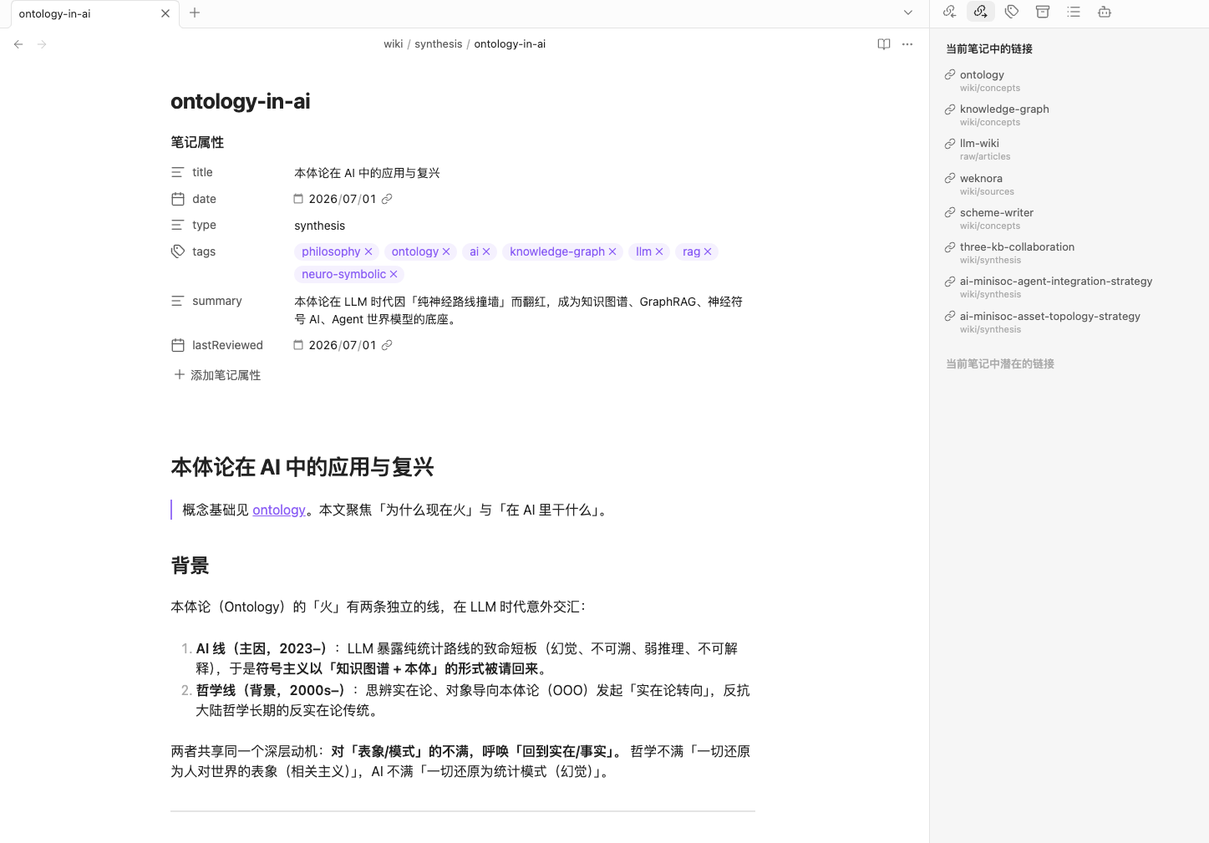The width and height of the screenshot is (1209, 843).
Task: Add a new note property
Action: [217, 375]
